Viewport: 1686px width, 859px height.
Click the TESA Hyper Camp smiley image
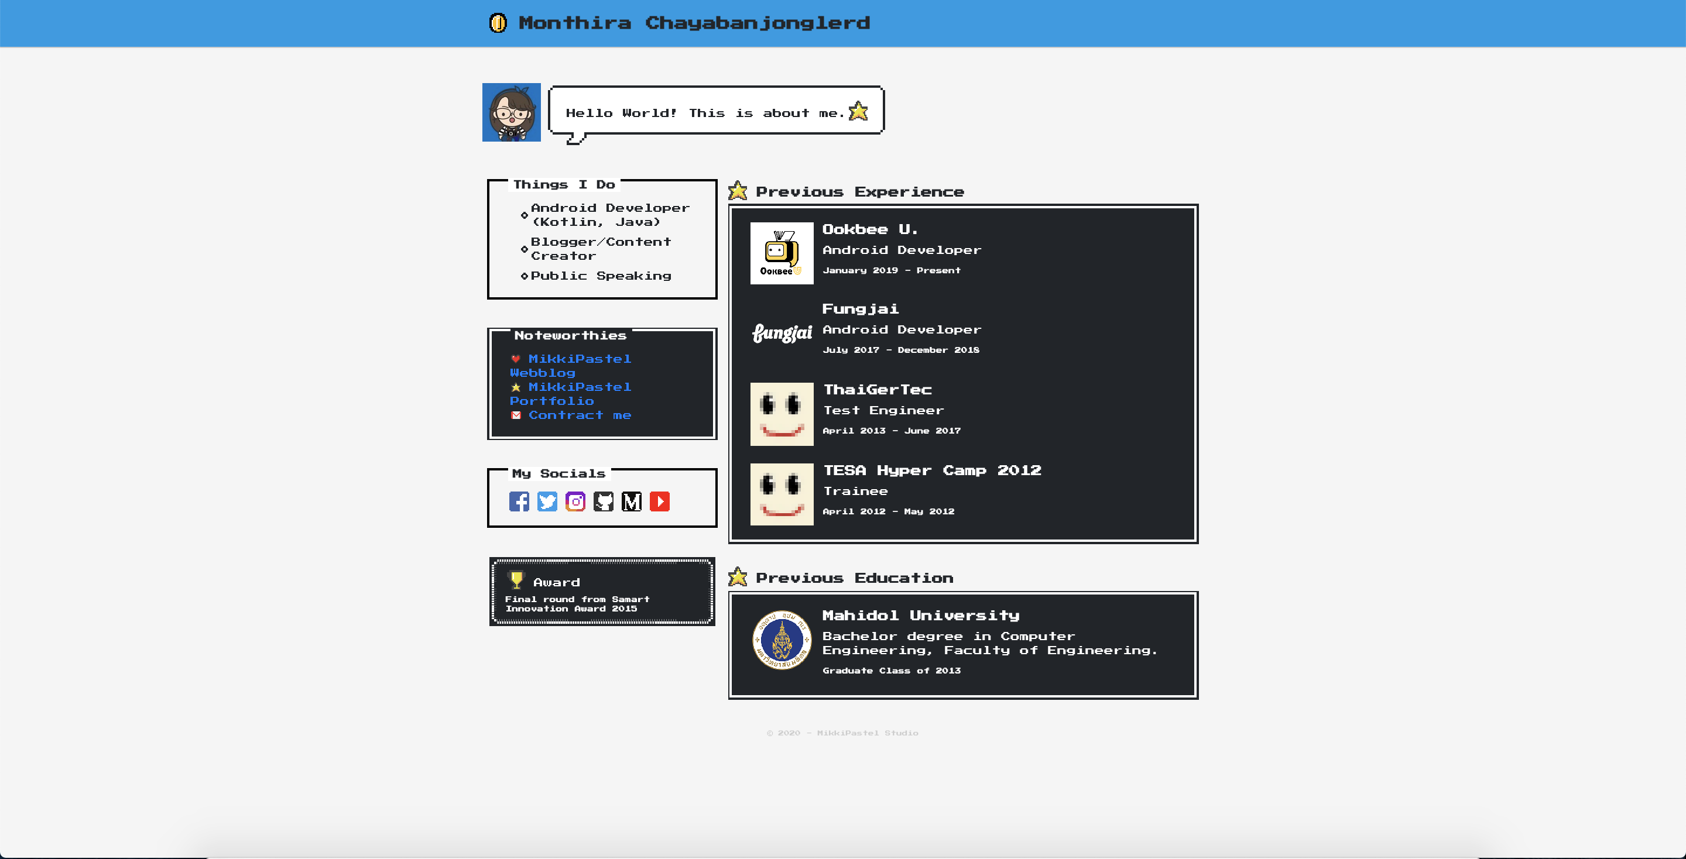[782, 494]
